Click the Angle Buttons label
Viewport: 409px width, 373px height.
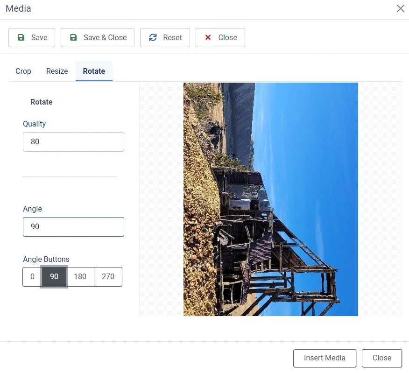click(46, 259)
